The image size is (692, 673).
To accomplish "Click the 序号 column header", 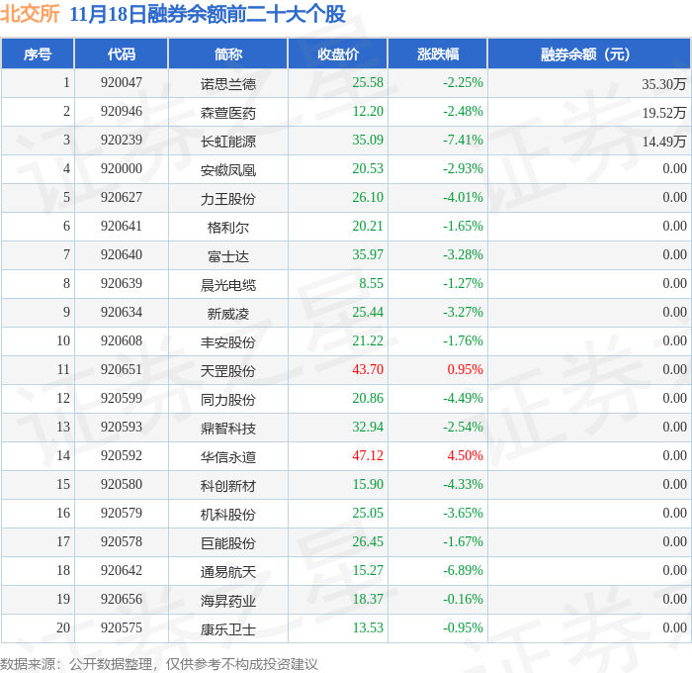I will [x=38, y=53].
